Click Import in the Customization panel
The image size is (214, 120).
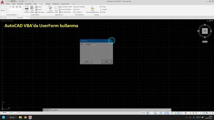coord(39,7)
